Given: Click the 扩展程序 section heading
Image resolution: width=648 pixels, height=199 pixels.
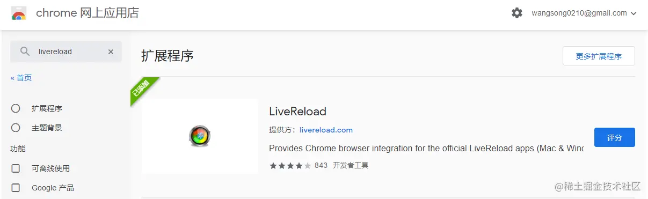Looking at the screenshot, I should coord(167,56).
